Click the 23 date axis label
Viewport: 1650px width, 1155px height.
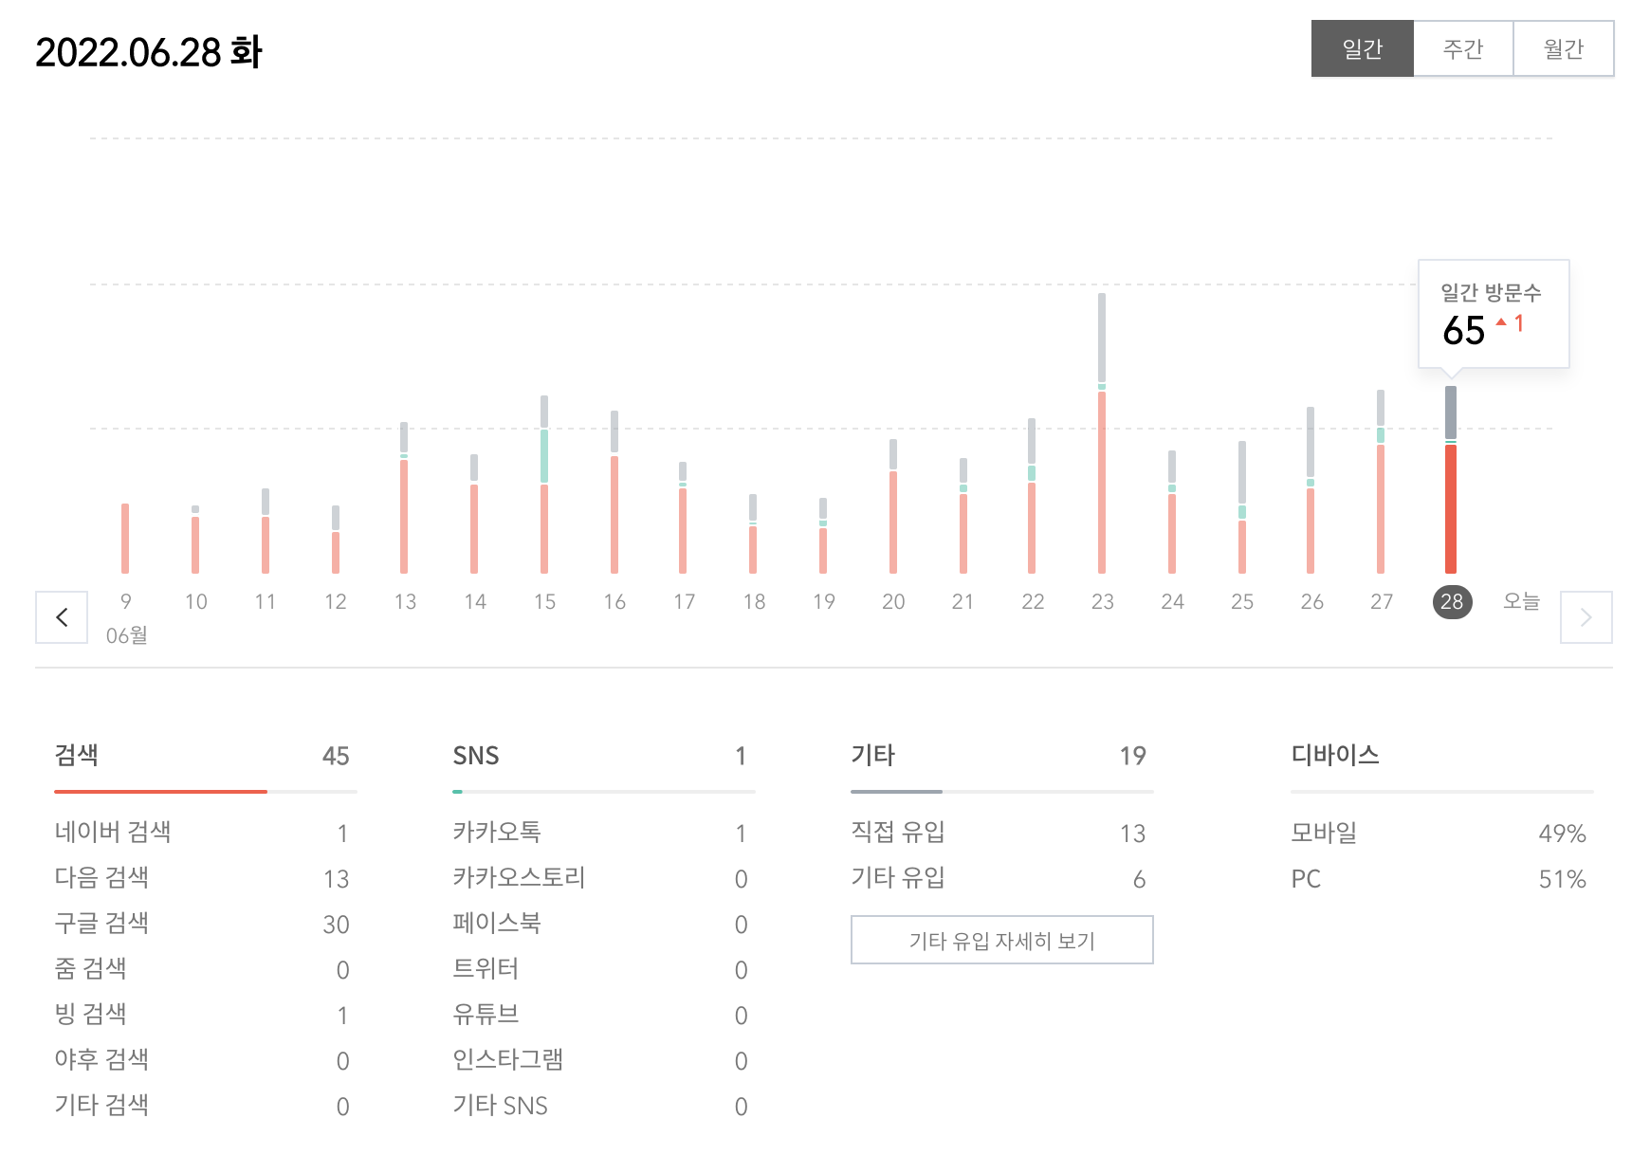[1102, 601]
